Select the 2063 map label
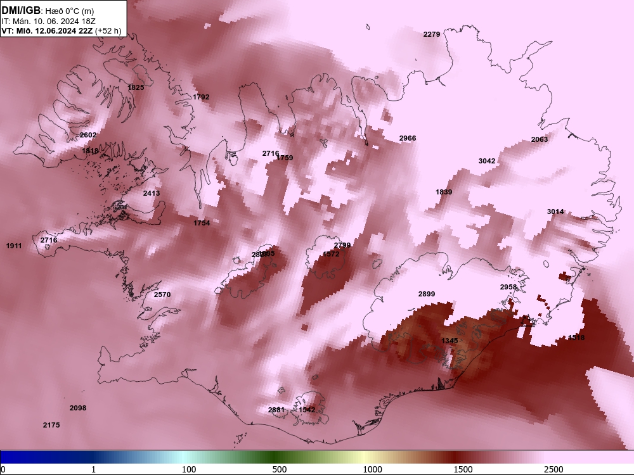This screenshot has width=634, height=475. coord(540,139)
